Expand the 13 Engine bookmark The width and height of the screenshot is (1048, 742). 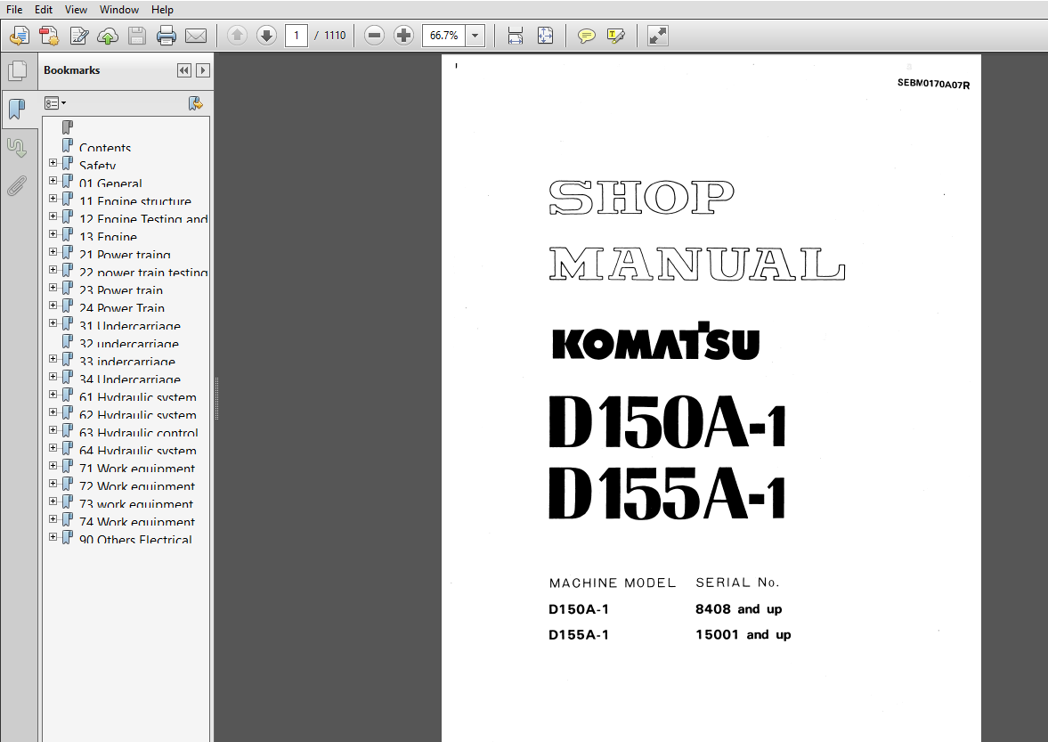pos(53,234)
